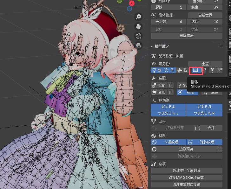Click 合并 join meshes button

click(x=208, y=128)
